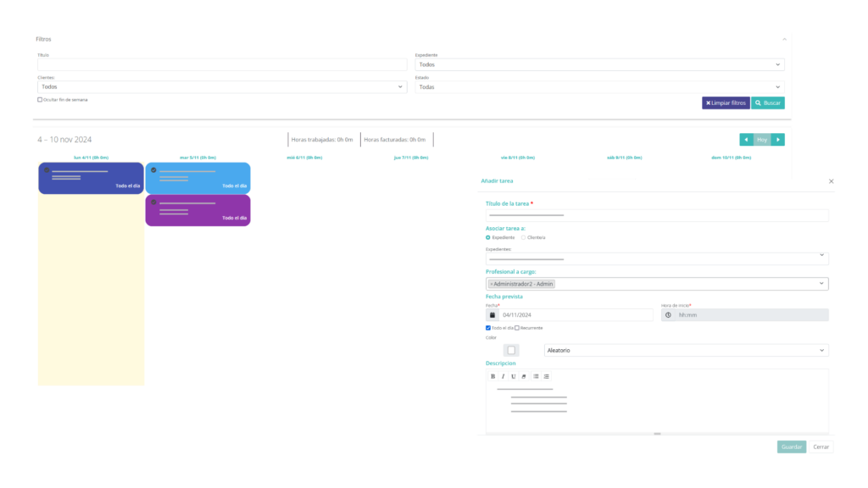Click Guardar to save the task
Screen dimensions: 868x488
[x=791, y=446]
